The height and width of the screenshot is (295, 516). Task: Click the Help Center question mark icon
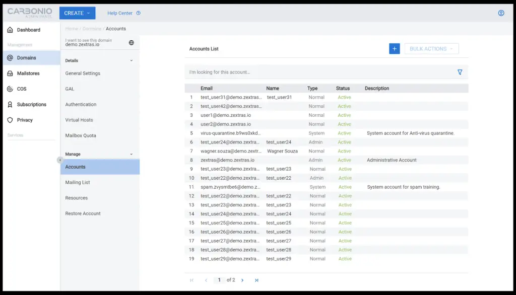point(138,13)
